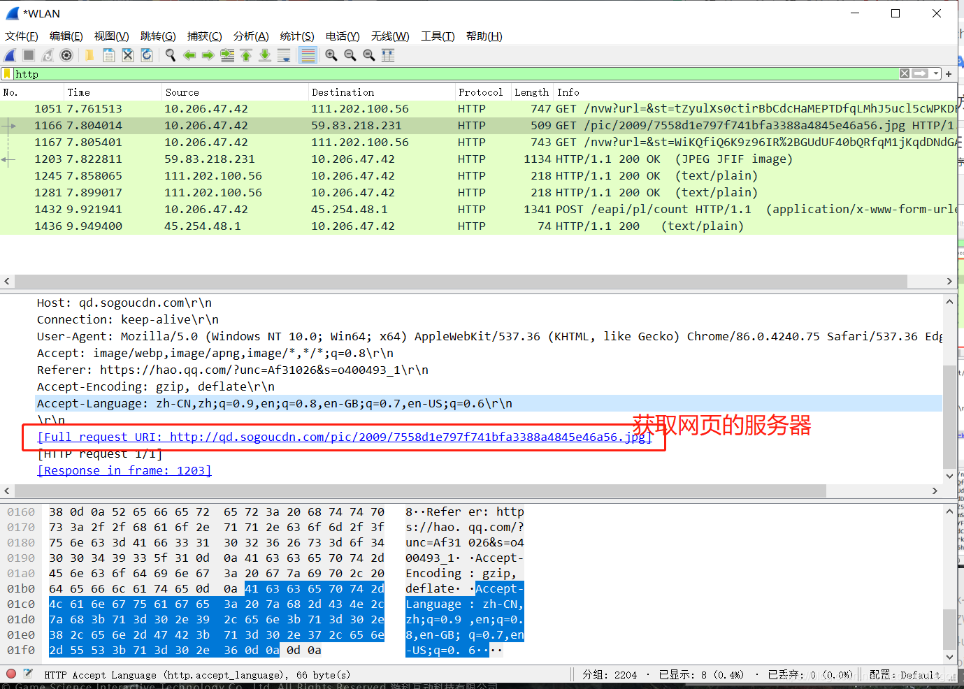Toggle packet list colorization rules

[x=308, y=55]
